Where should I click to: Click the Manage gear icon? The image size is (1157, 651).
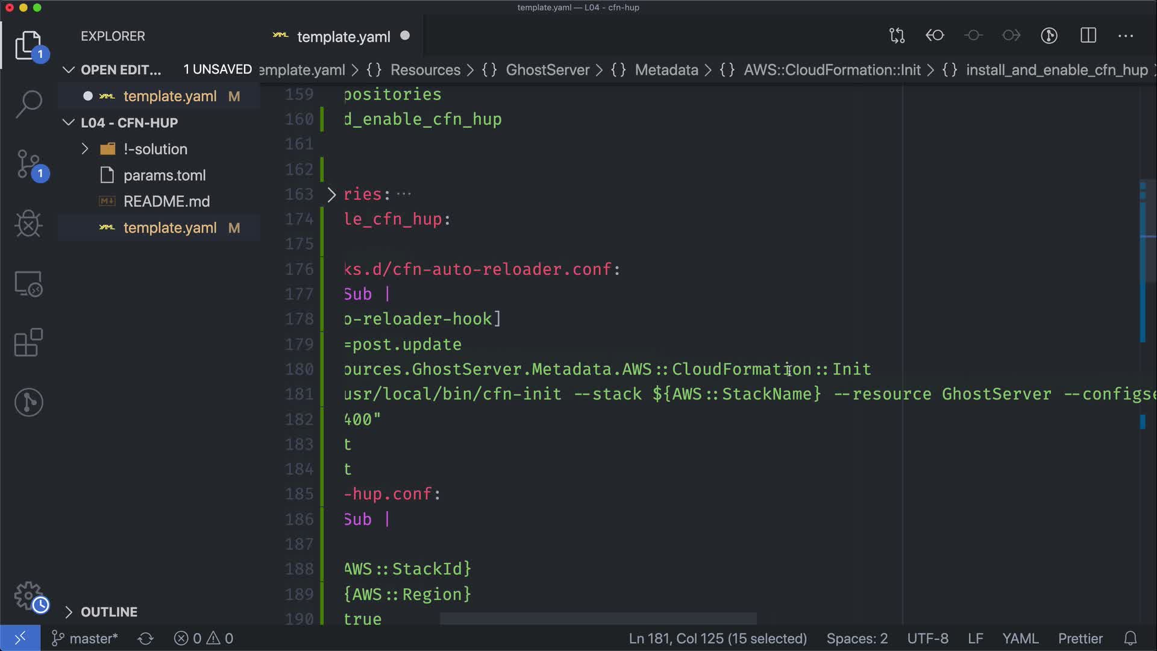pyautogui.click(x=28, y=596)
